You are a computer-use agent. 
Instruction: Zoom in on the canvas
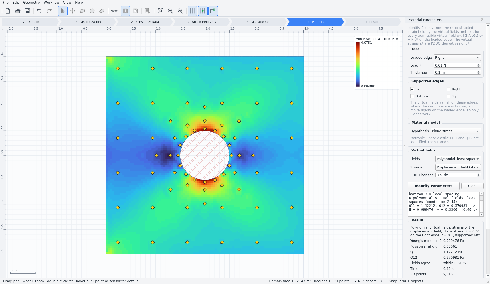[x=170, y=11]
